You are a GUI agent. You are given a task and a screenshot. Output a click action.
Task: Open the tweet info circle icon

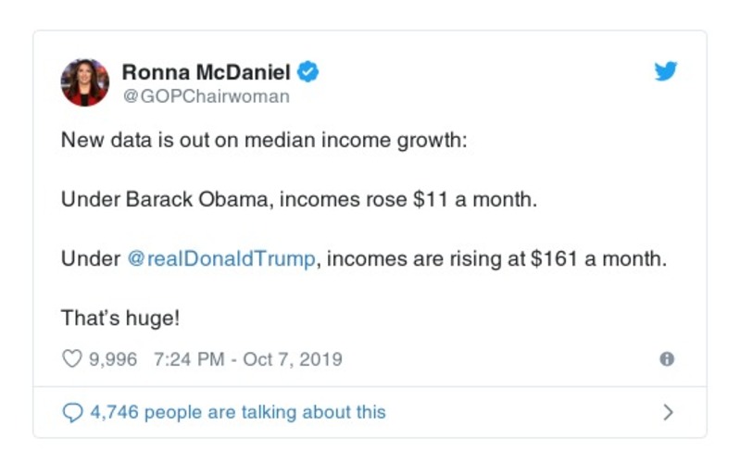tap(667, 359)
